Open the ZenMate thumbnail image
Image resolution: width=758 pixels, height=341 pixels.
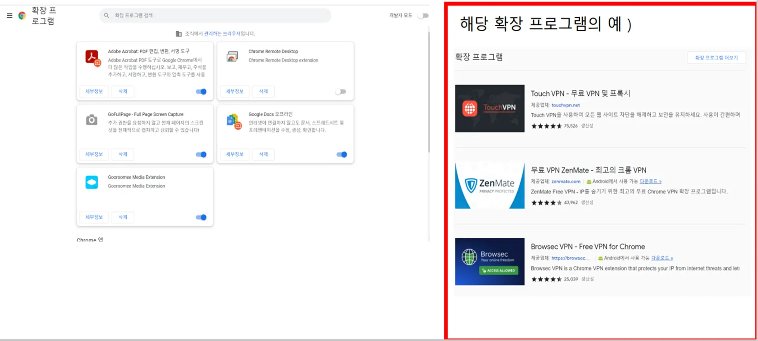(x=490, y=185)
